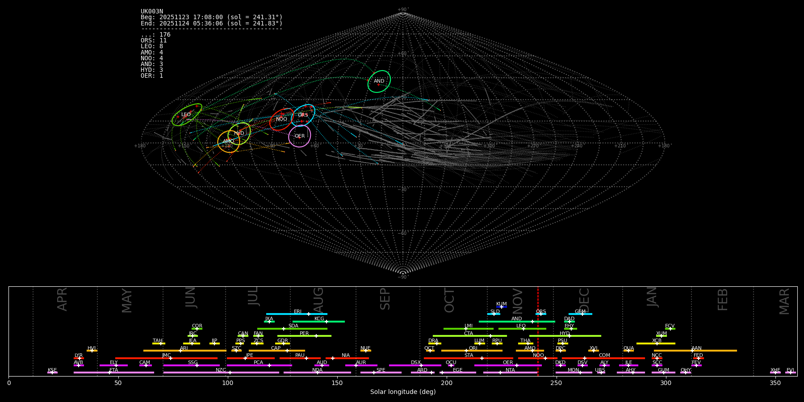
Task: Select the SSG magenta shower bar
Action: pos(191,365)
